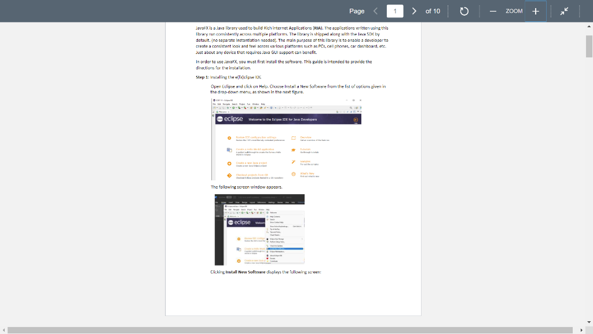
Task: Exit fullscreen with the collapse arrows icon
Action: 564,11
